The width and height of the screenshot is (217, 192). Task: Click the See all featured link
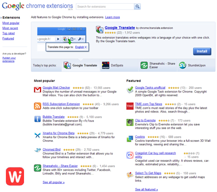(146, 189)
